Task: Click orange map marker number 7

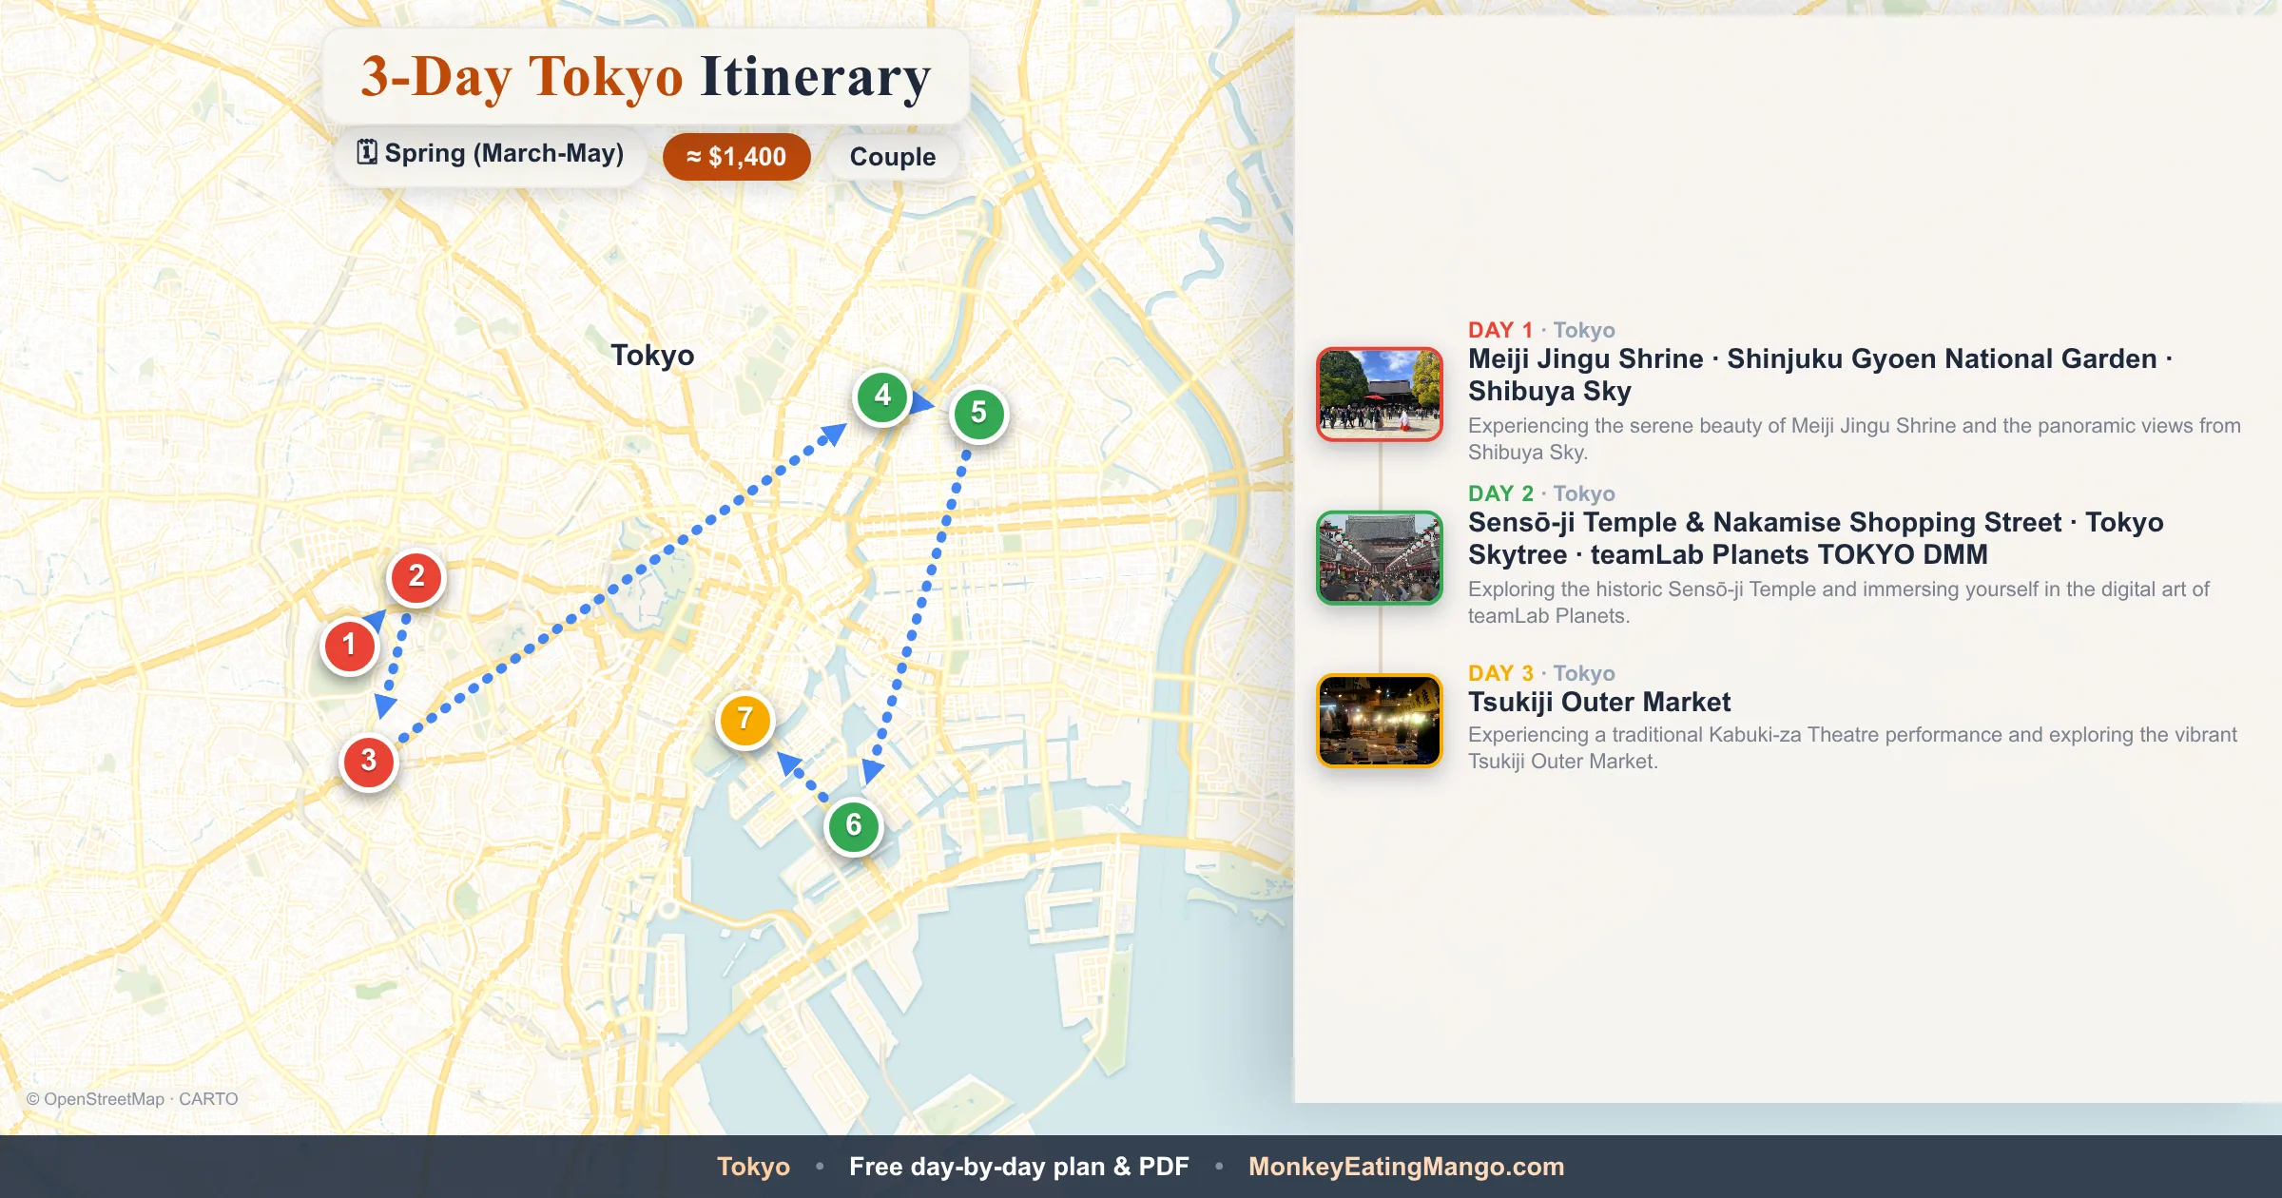Action: coord(745,720)
